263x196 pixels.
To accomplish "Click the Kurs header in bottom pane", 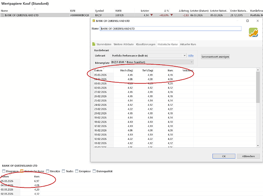I will click(37, 176).
